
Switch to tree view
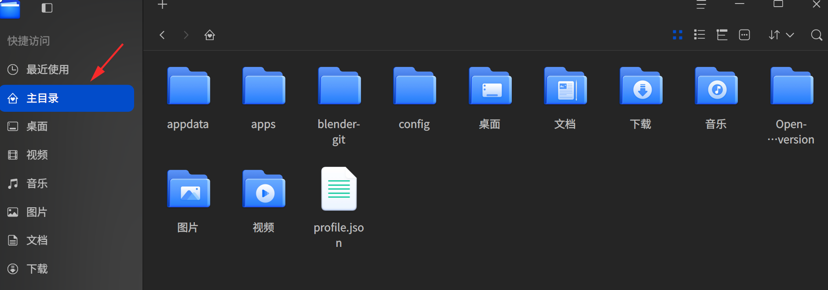[x=722, y=35]
